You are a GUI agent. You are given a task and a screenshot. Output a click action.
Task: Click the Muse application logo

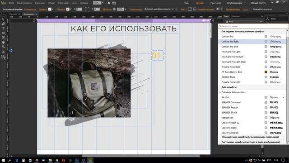click(3, 3)
